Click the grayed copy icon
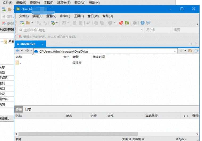Screen dimensions: 202x141 pos(96,23)
